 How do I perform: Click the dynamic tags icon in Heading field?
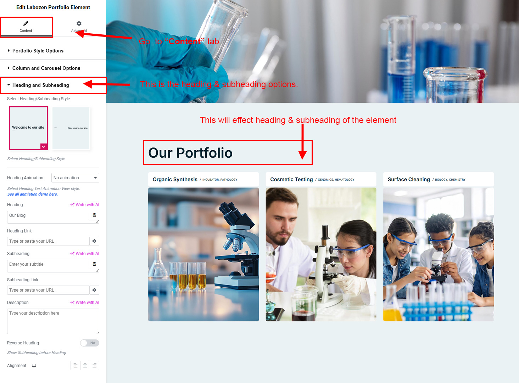tap(94, 215)
